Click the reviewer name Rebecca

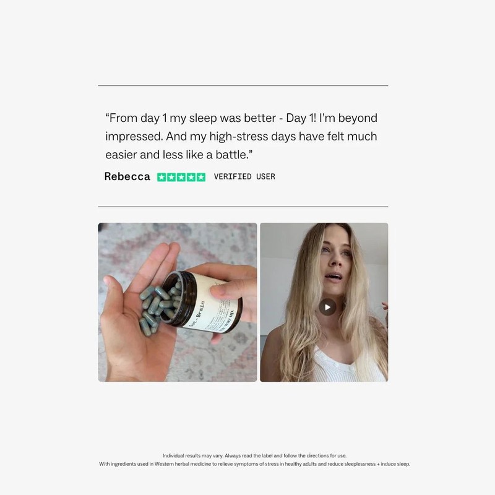tap(127, 176)
